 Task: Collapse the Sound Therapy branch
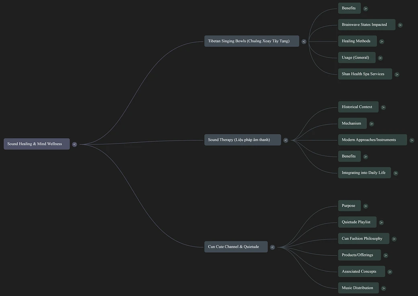point(286,141)
